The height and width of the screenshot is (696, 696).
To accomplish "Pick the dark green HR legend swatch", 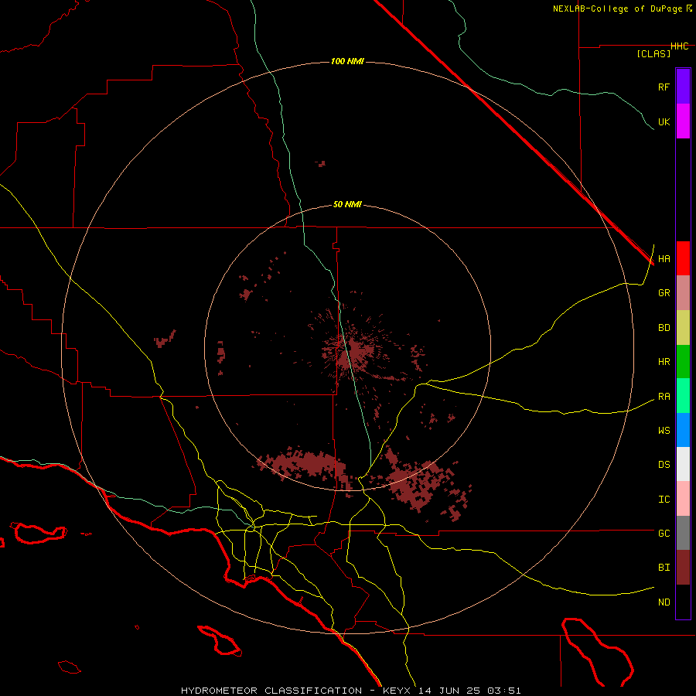I will (x=683, y=362).
